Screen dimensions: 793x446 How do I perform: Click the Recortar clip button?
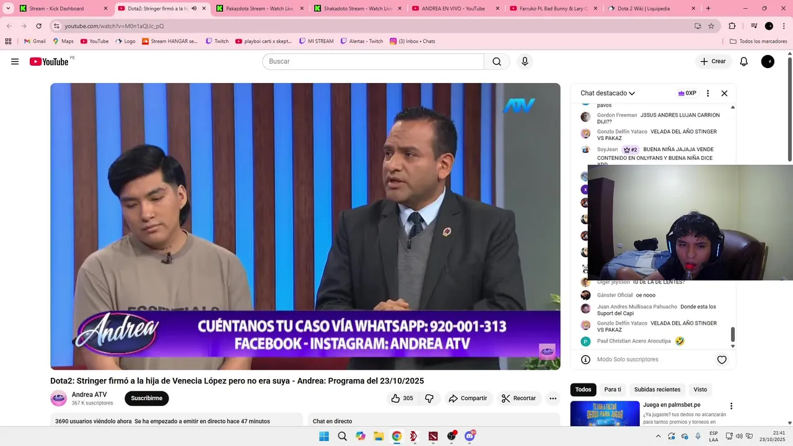coord(519,398)
